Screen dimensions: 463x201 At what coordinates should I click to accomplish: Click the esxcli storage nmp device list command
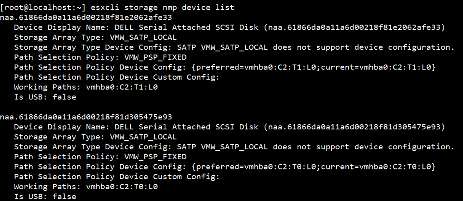pyautogui.click(x=162, y=7)
